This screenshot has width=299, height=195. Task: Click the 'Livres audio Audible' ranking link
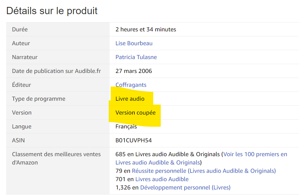(x=162, y=179)
